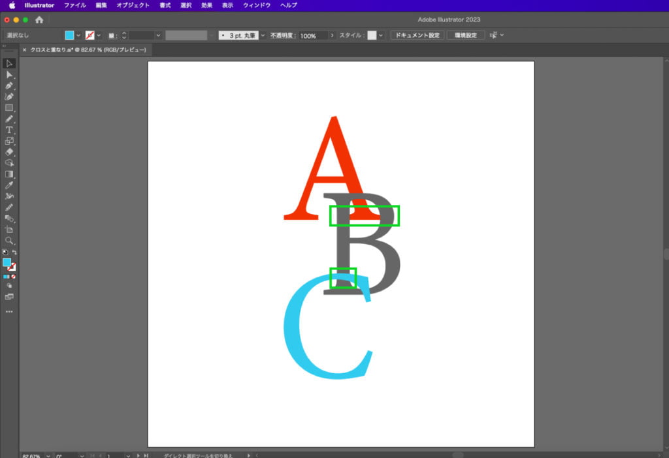Reset to default fill and stroke
This screenshot has height=458, width=669.
coord(5,252)
